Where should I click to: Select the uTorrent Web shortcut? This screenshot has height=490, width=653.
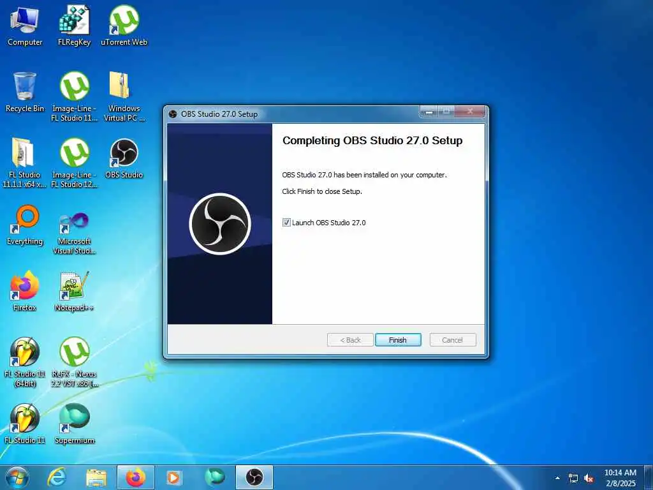pyautogui.click(x=124, y=26)
